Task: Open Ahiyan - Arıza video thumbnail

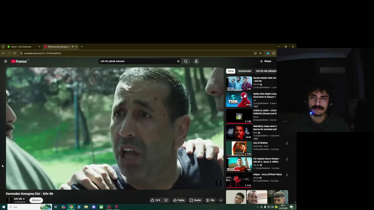Action: pos(239,180)
